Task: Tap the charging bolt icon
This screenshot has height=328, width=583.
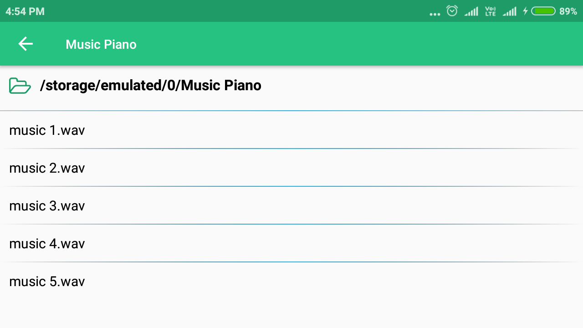Action: (x=525, y=11)
